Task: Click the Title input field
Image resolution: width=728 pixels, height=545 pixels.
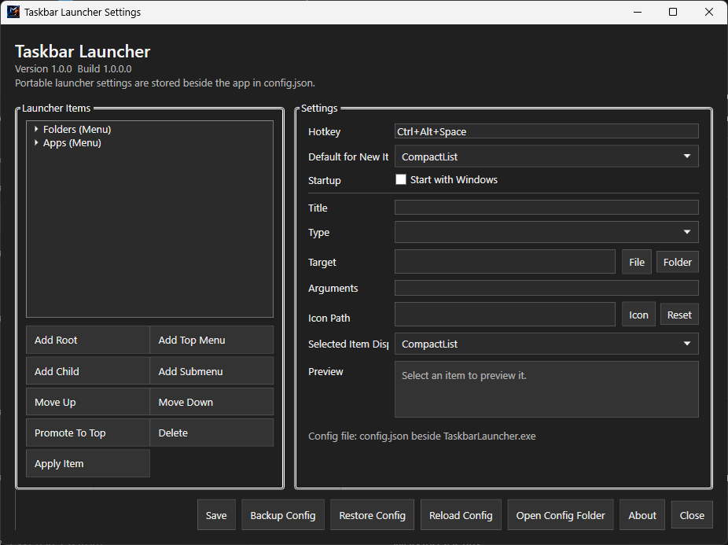Action: tap(546, 207)
